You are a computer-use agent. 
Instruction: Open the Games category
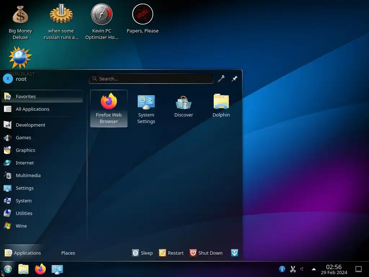[x=43, y=137]
